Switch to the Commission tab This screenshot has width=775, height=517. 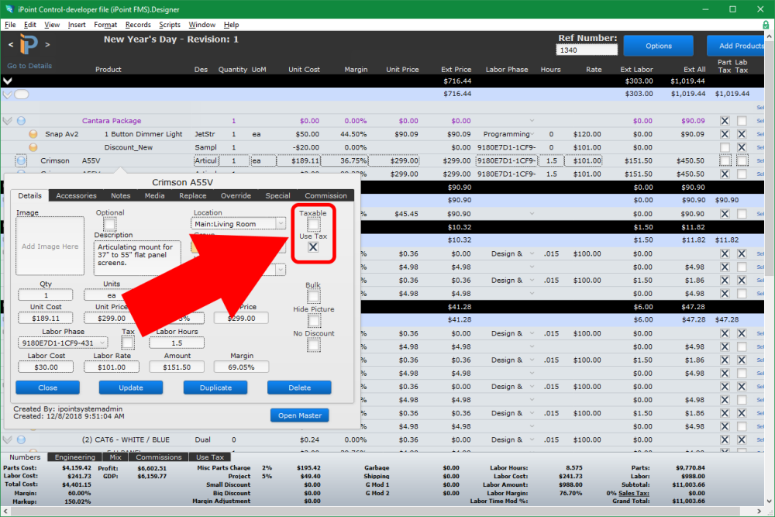point(325,195)
